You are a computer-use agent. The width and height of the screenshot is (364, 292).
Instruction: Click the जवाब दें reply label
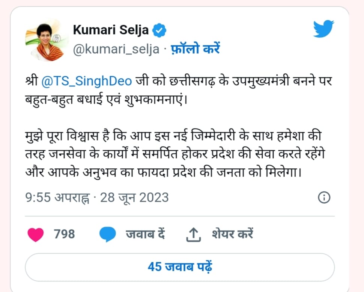[145, 234]
